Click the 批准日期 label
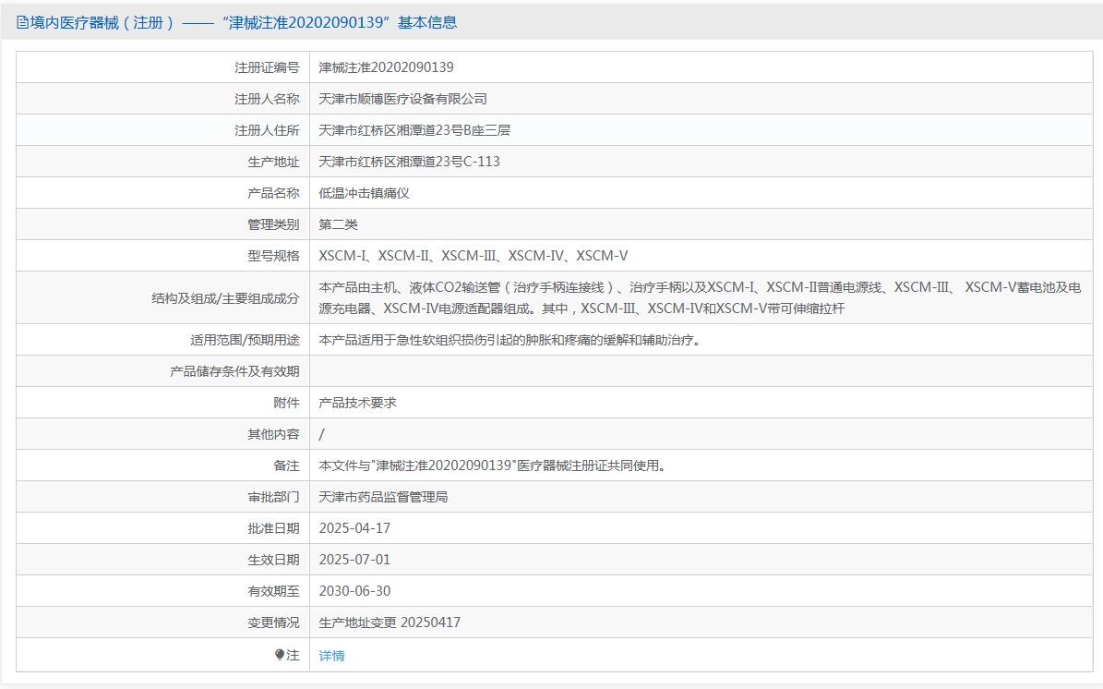This screenshot has width=1103, height=689. pos(273,528)
